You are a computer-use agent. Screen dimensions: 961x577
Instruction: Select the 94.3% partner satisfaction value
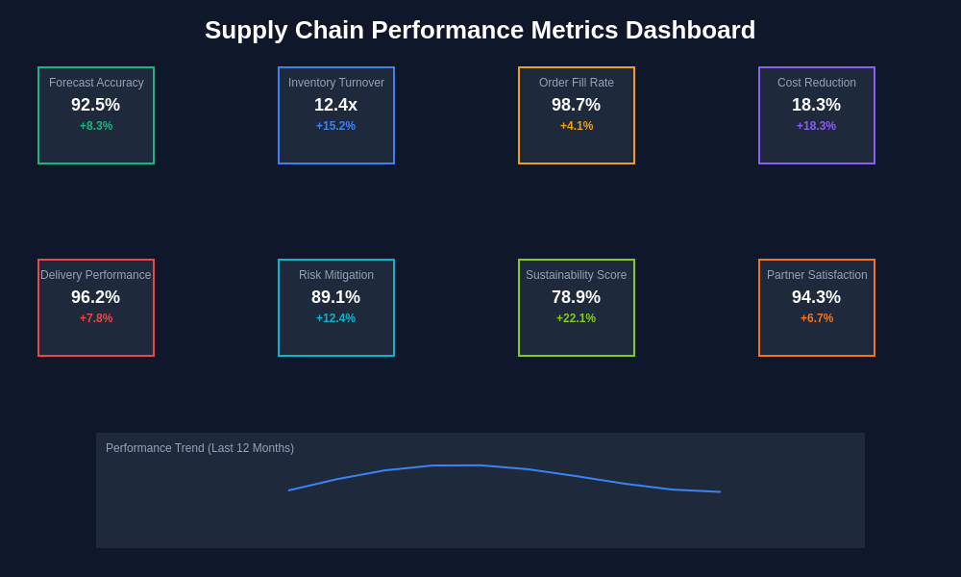point(817,297)
